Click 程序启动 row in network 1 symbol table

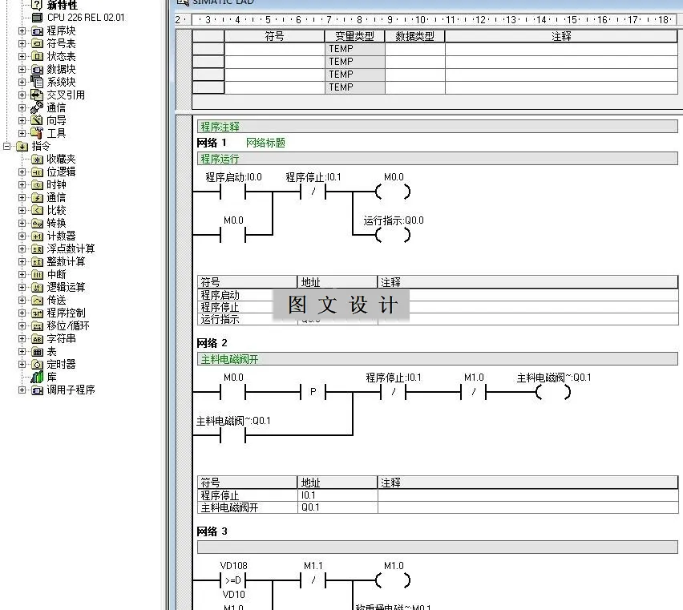coord(438,295)
